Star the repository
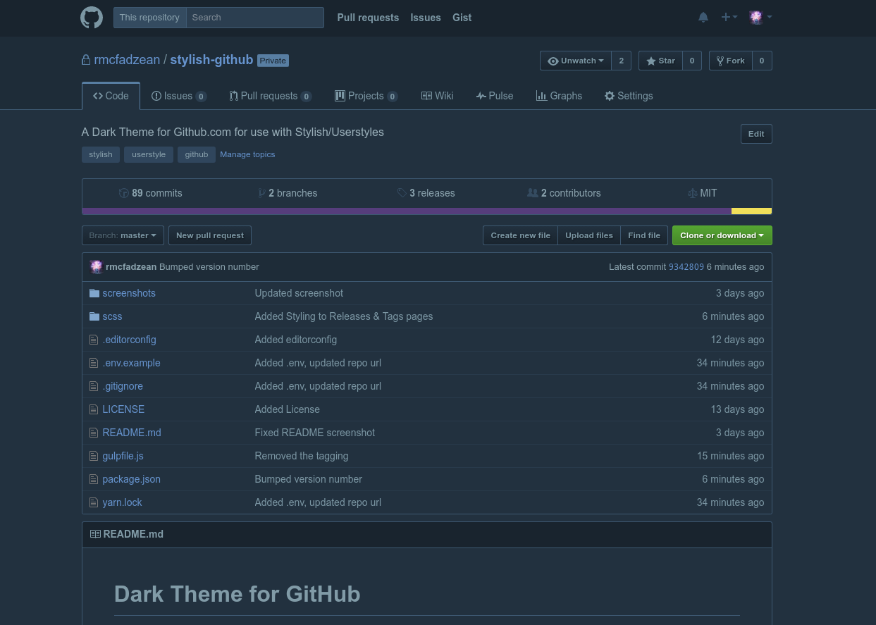This screenshot has height=625, width=876. pos(660,61)
